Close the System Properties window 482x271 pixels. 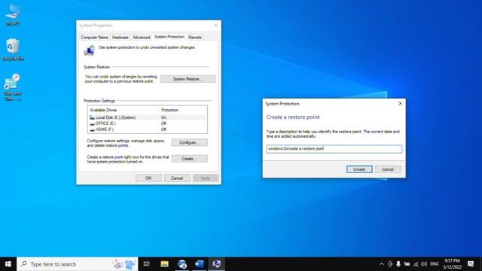pyautogui.click(x=216, y=25)
